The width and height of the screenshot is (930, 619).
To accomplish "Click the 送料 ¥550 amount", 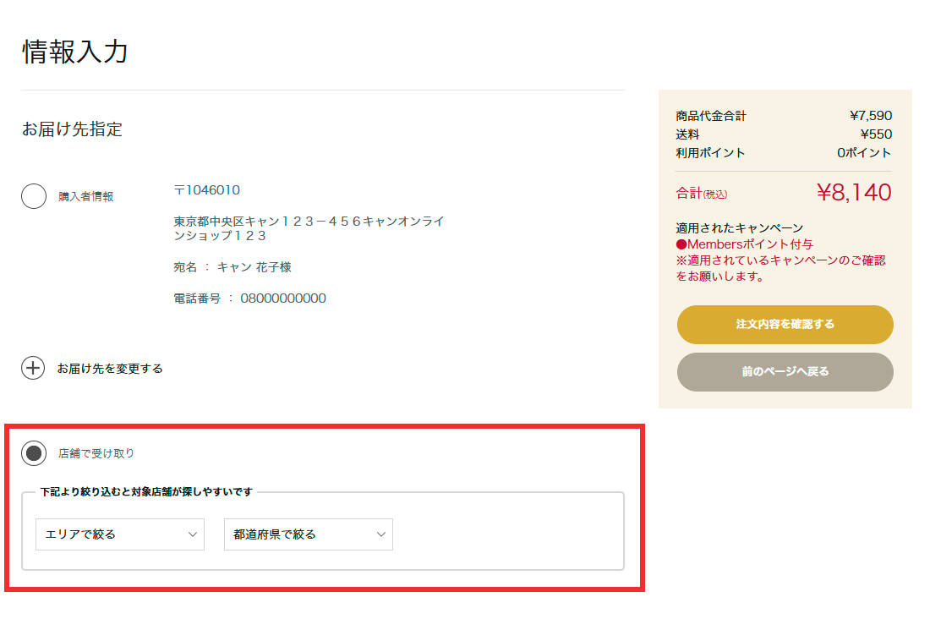I will coord(876,134).
